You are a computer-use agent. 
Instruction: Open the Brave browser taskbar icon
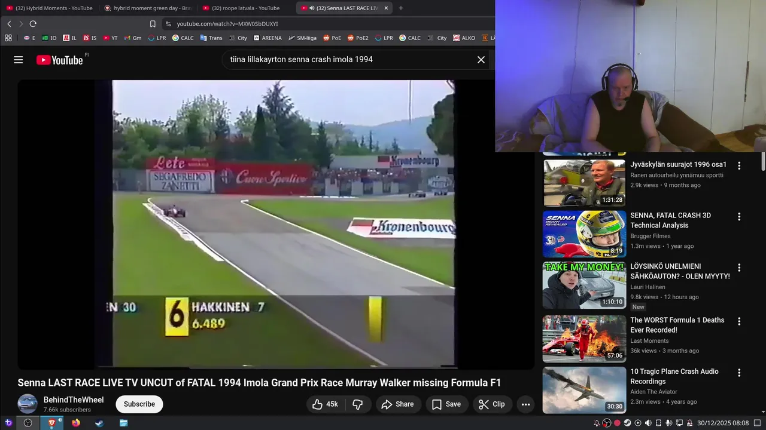click(52, 423)
